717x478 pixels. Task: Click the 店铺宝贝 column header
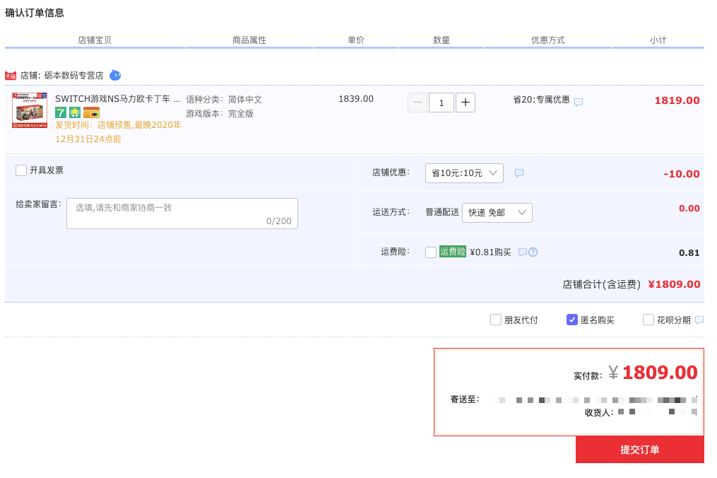click(95, 40)
